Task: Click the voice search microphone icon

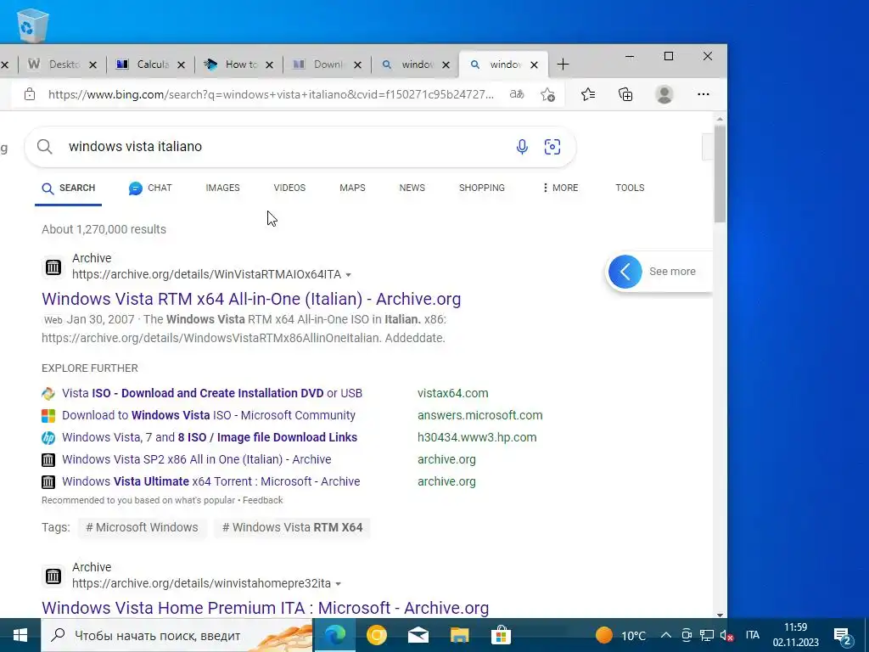Action: click(x=522, y=146)
